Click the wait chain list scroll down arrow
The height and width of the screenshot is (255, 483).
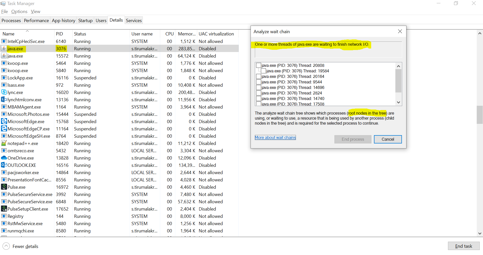tap(398, 102)
